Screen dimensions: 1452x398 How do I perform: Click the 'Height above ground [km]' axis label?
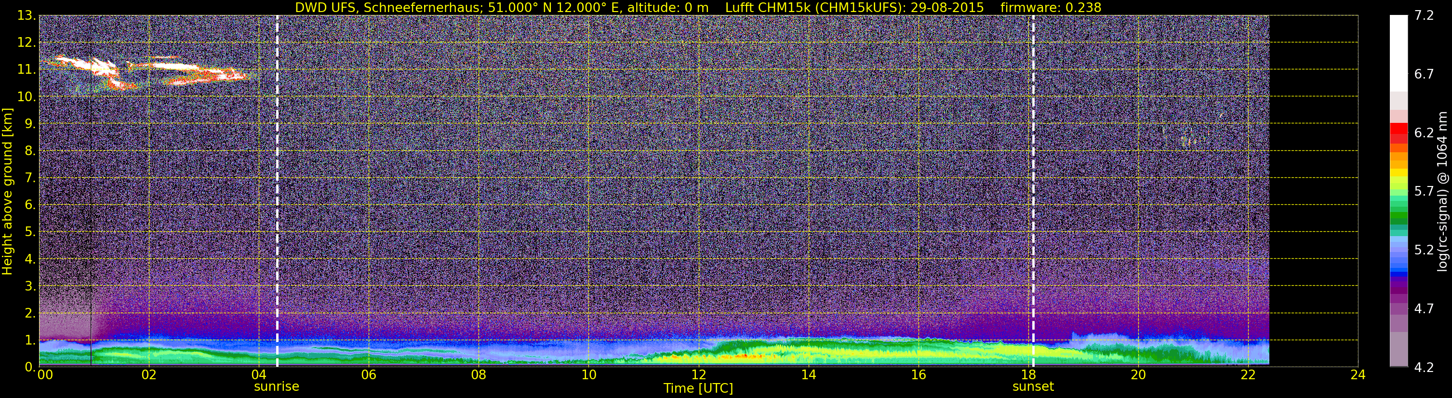(x=7, y=191)
